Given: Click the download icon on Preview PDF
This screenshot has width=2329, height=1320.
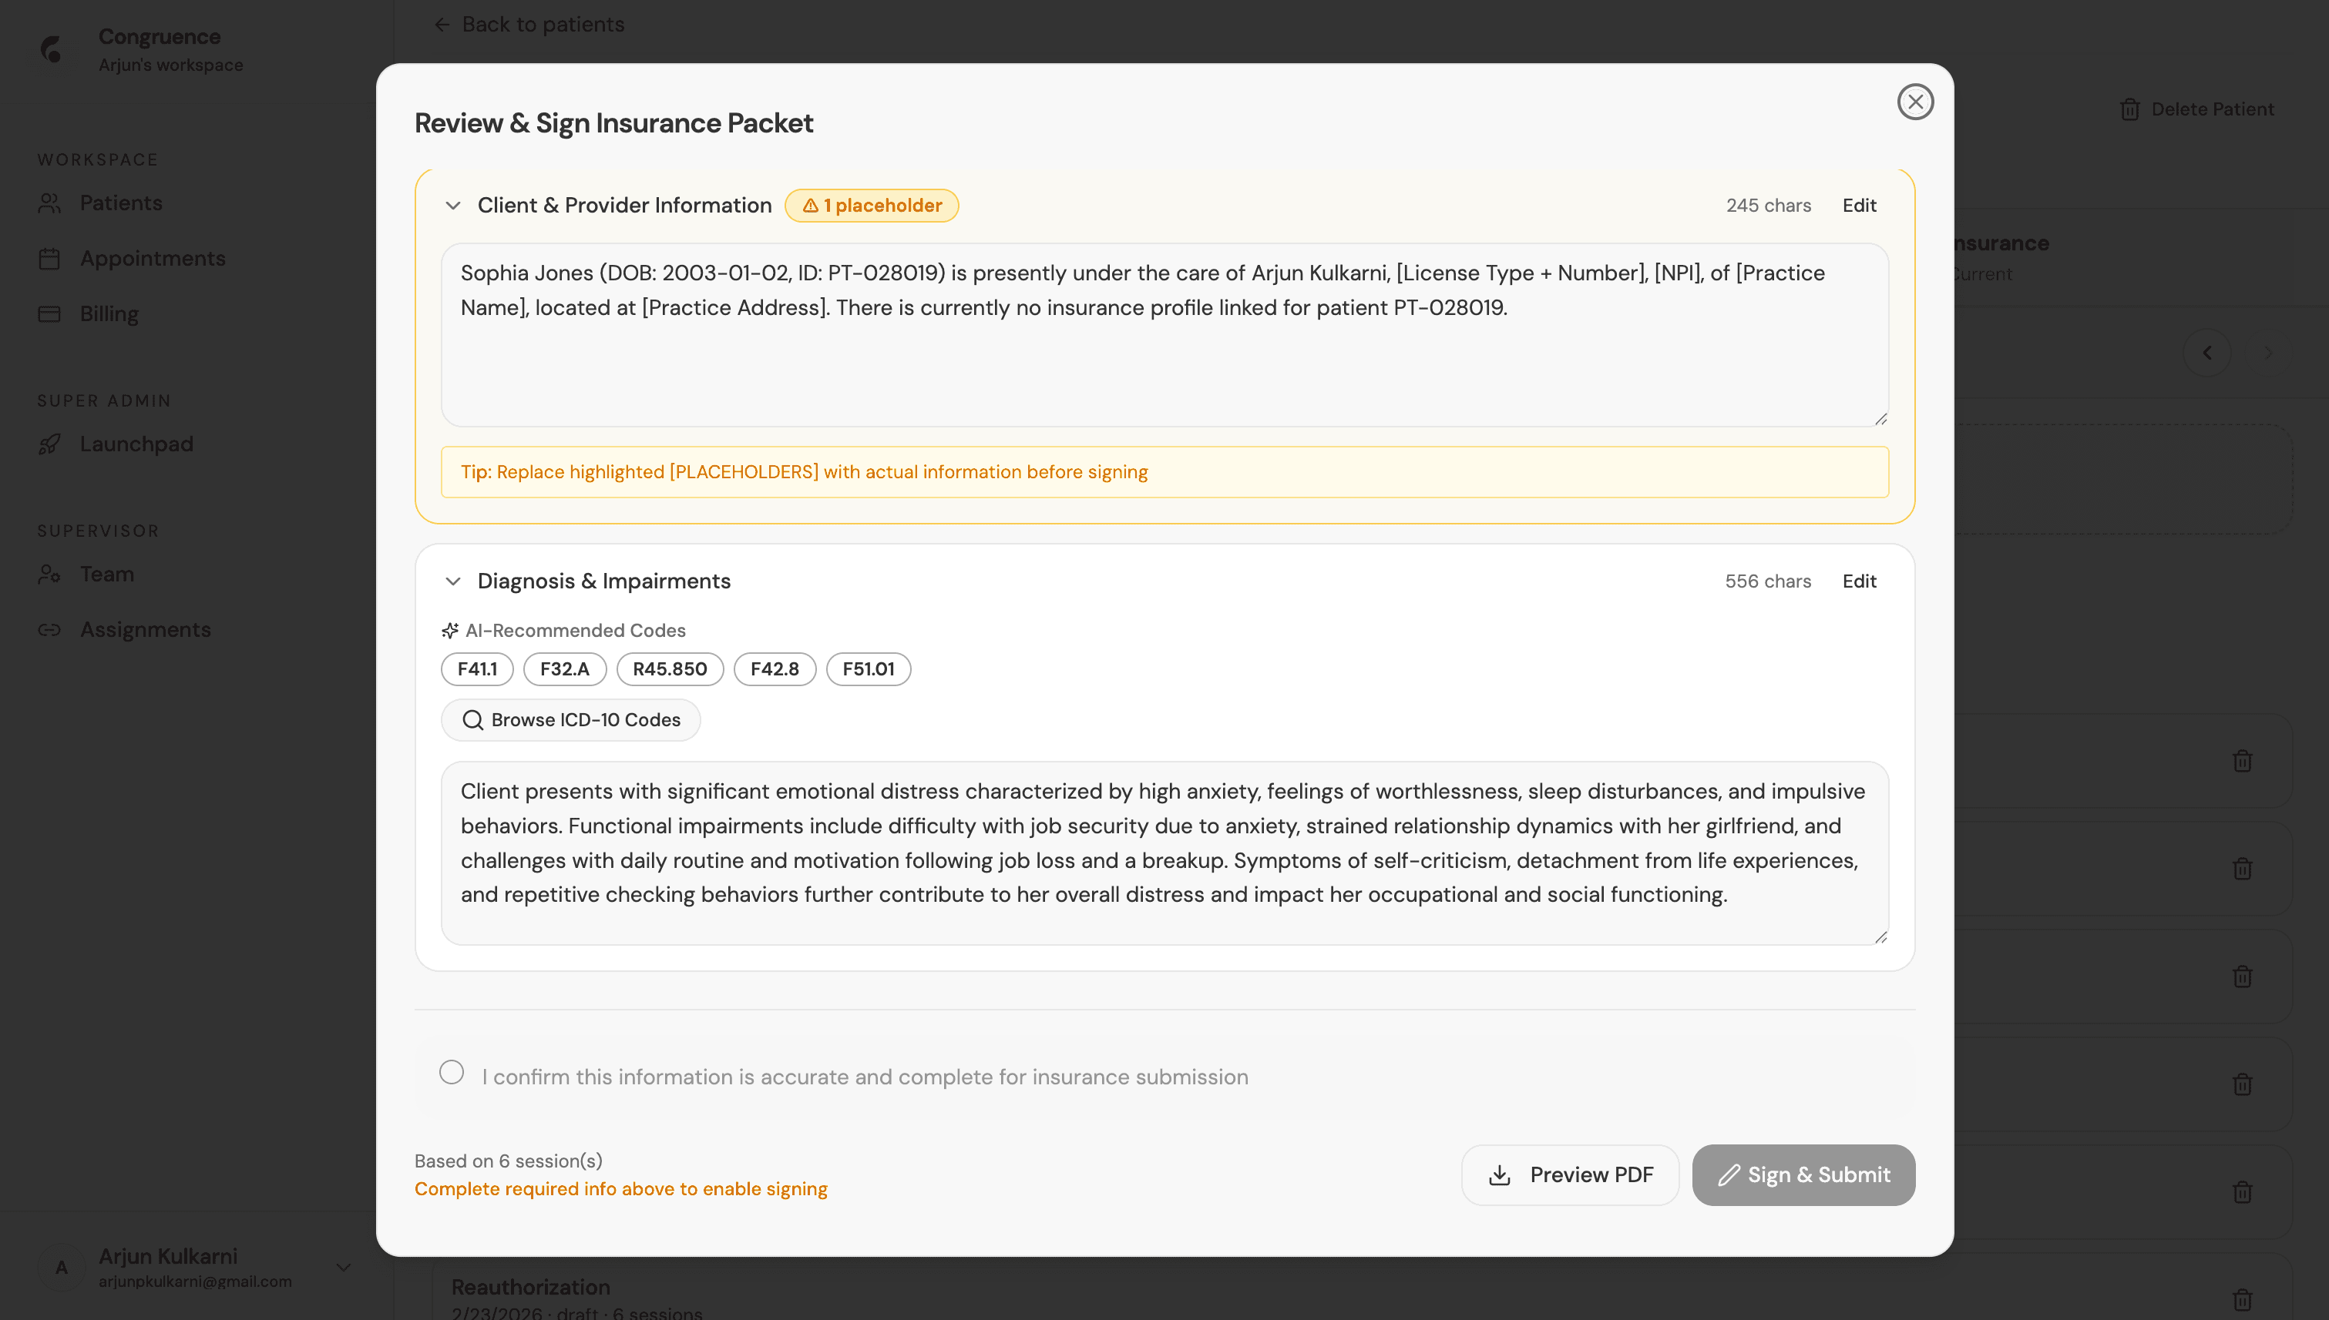Looking at the screenshot, I should pyautogui.click(x=1500, y=1175).
